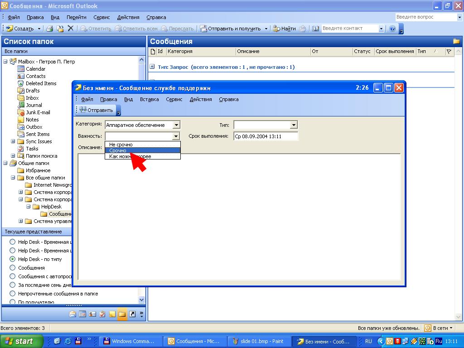The height and width of the screenshot is (348, 464).
Task: Click Введите вопрос help search box
Action: pyautogui.click(x=425, y=17)
